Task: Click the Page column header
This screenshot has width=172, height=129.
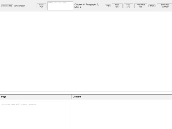Action: (36, 97)
